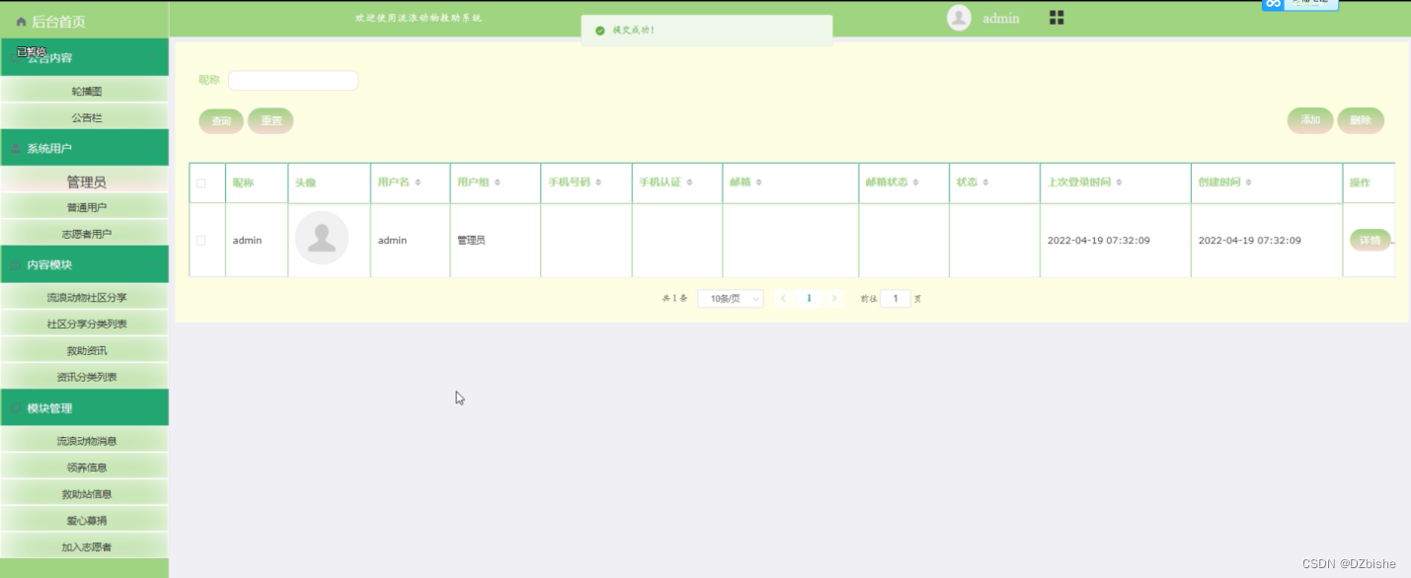The image size is (1411, 578).
Task: Collapse the 公告内容 sidebar section
Action: (84, 57)
